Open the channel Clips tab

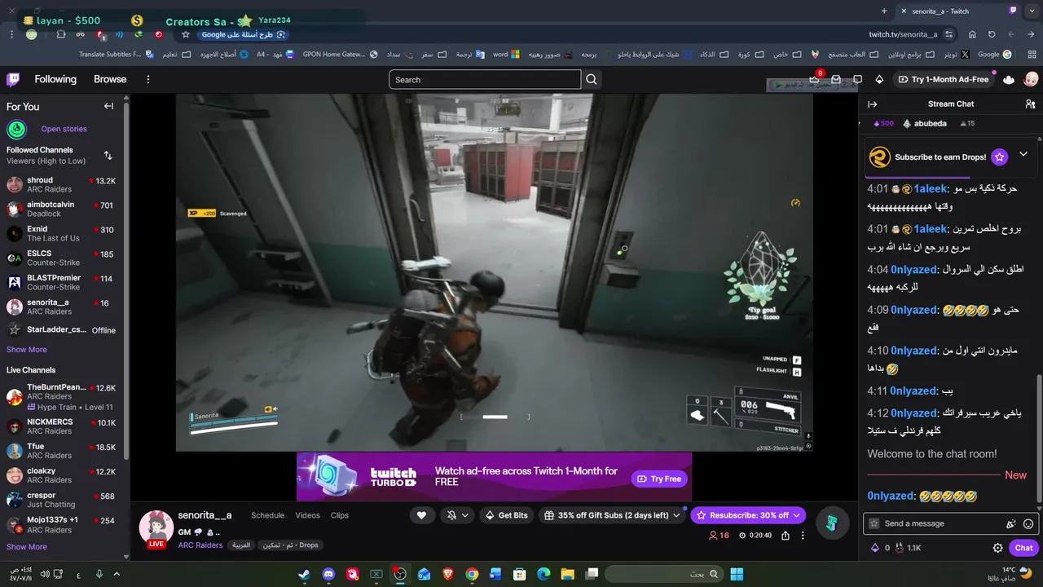pyautogui.click(x=340, y=515)
